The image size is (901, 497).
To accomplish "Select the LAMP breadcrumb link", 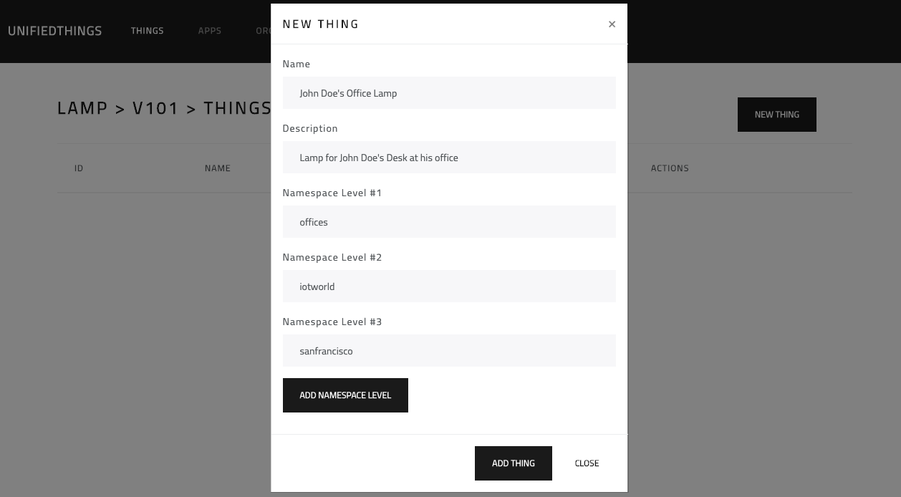I will coord(82,107).
